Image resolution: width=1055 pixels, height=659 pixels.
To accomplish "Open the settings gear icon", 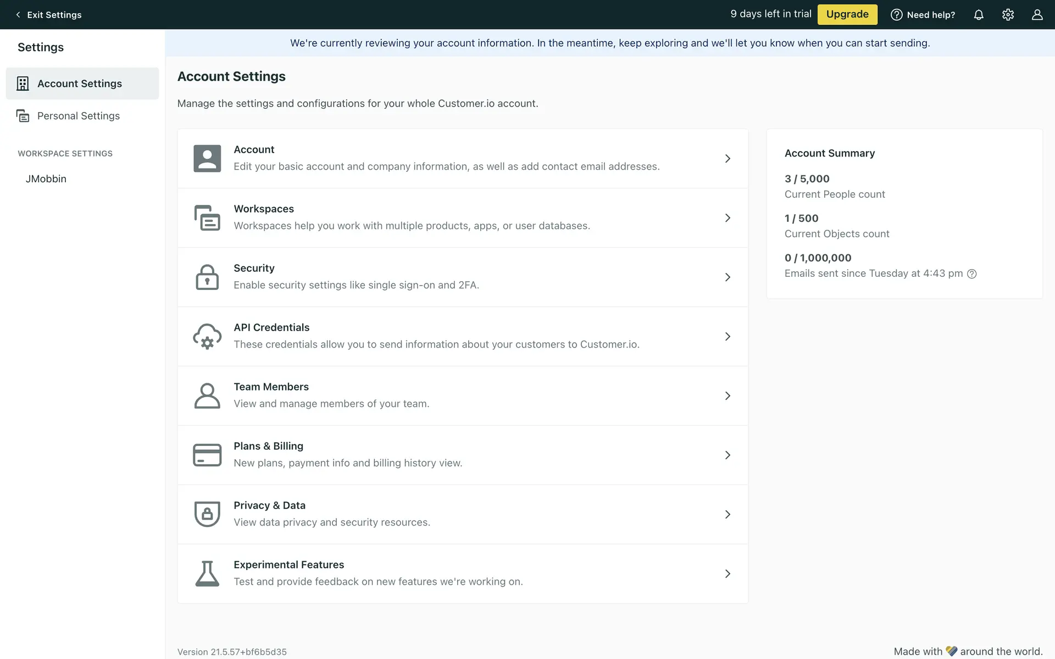I will pyautogui.click(x=1008, y=15).
